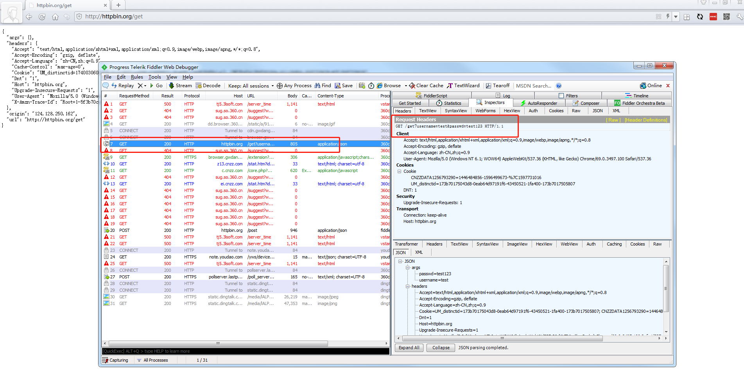Click browser home icon in address bar
744x391 pixels.
pos(55,16)
